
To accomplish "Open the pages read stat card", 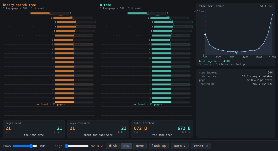I will point(34,129).
